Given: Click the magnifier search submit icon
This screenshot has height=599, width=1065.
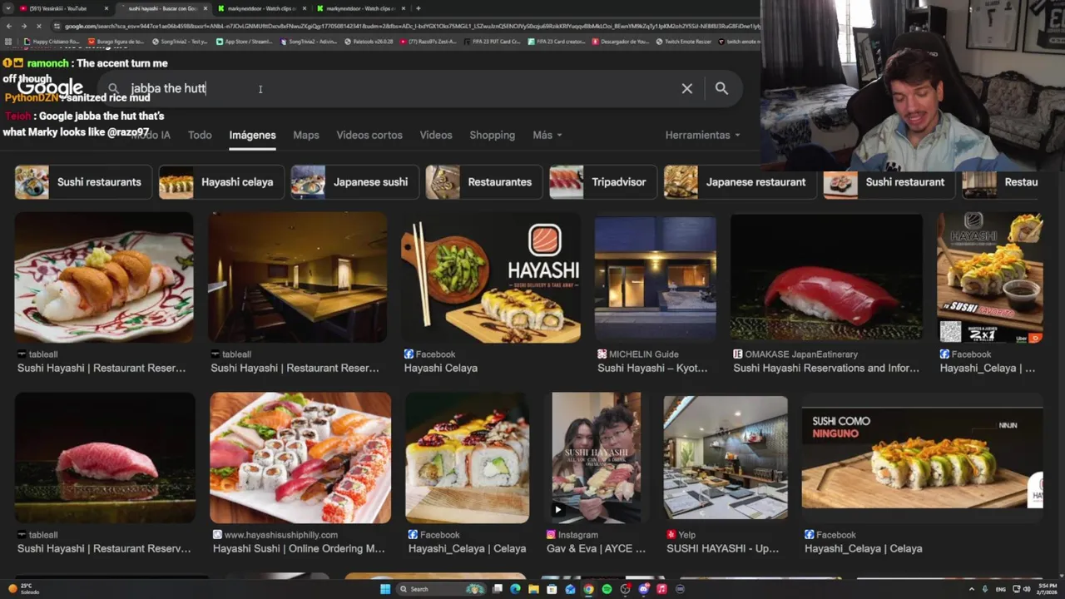Looking at the screenshot, I should pyautogui.click(x=721, y=88).
